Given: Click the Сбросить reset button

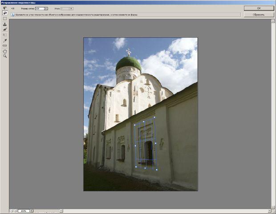Looking at the screenshot, I should pos(259,15).
